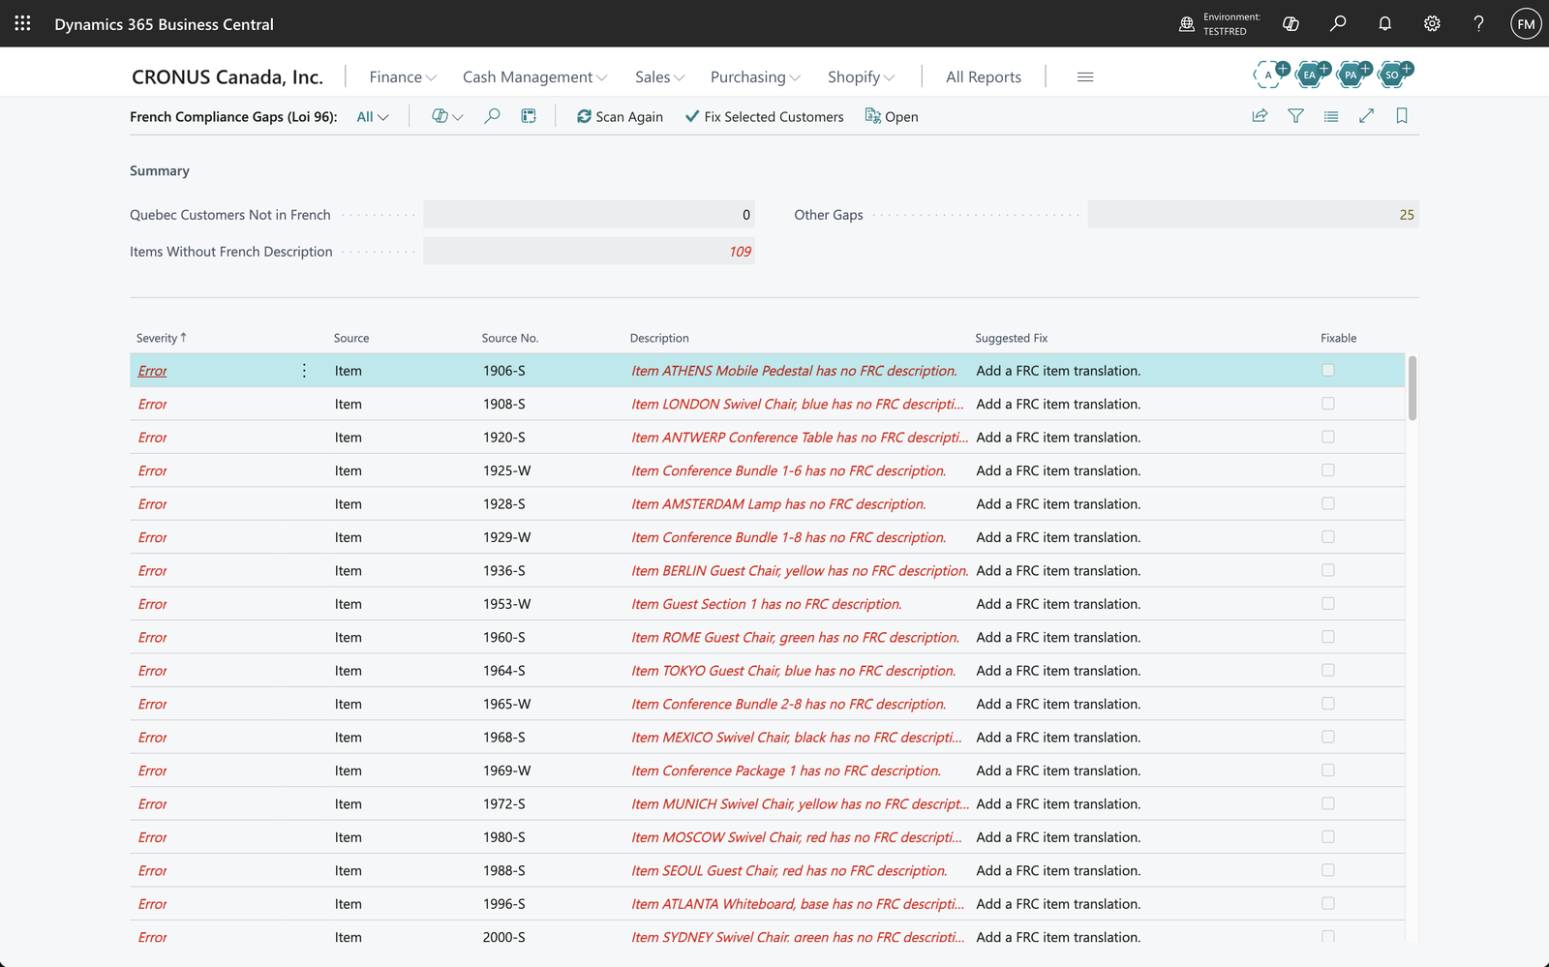Click the help question mark icon
The height and width of the screenshot is (967, 1549).
pos(1478,23)
